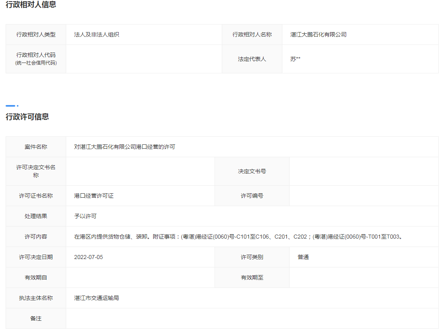444x332 pixels.
Task: Select the 行政相对人名称 value 湛江大鹏石化有限公司
Action: pyautogui.click(x=318, y=34)
